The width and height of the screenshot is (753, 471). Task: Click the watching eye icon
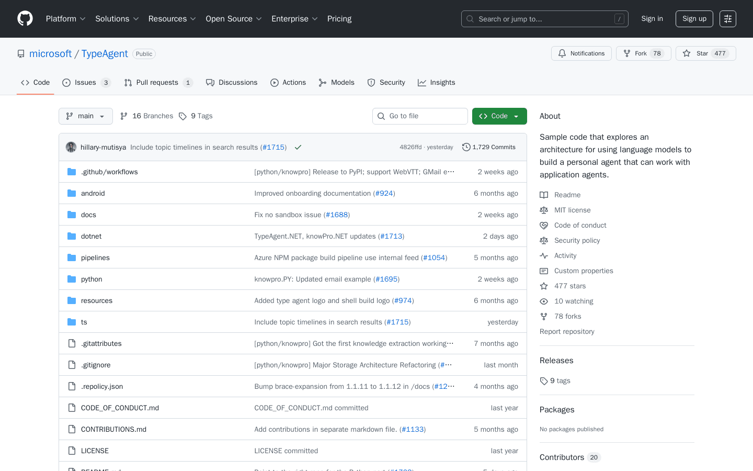click(543, 301)
